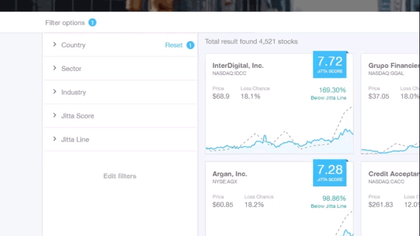This screenshot has height=236, width=420.
Task: Open the Argan, Inc. stock title
Action: [230, 174]
